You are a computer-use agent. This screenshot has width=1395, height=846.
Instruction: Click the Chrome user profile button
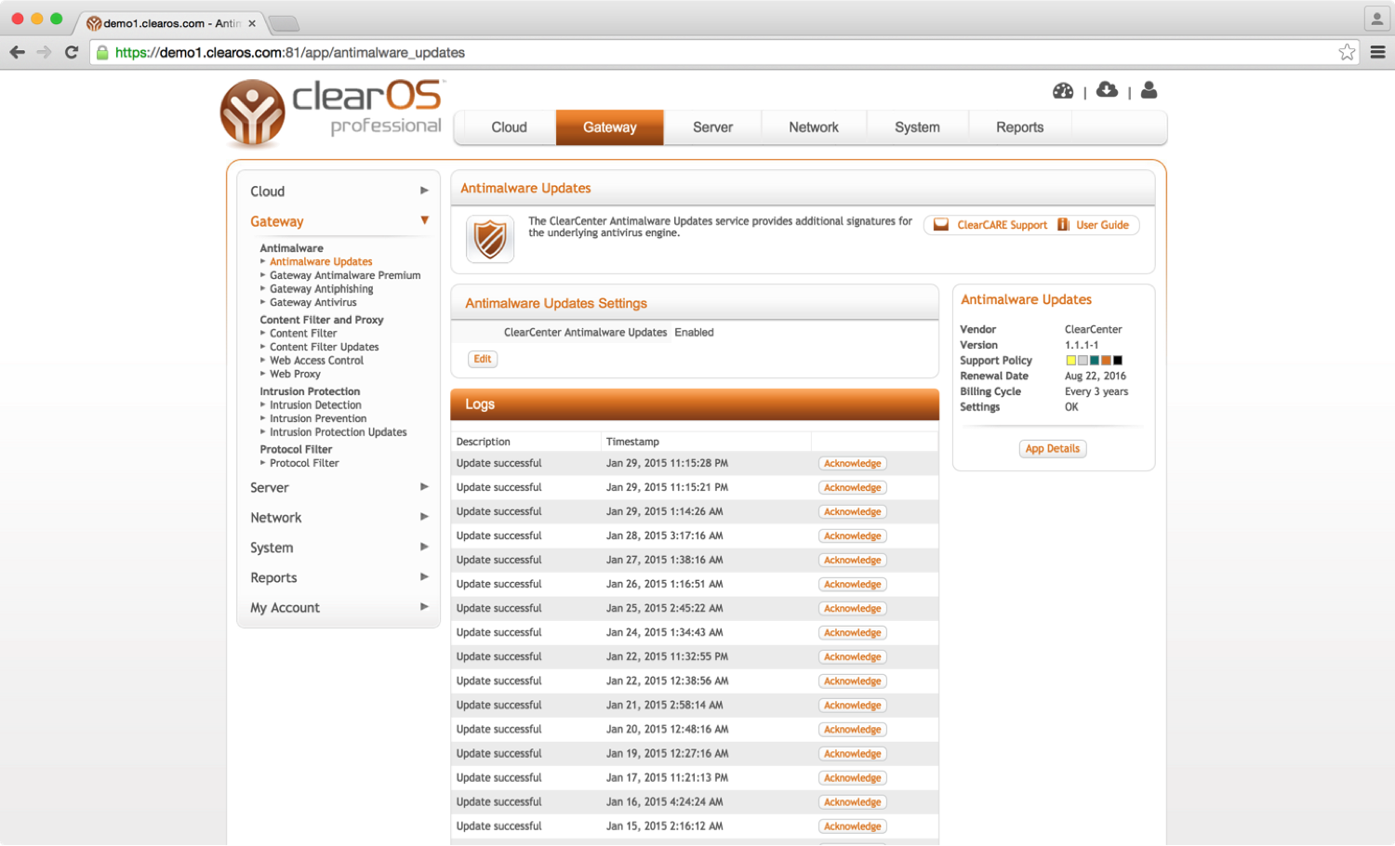coord(1376,19)
